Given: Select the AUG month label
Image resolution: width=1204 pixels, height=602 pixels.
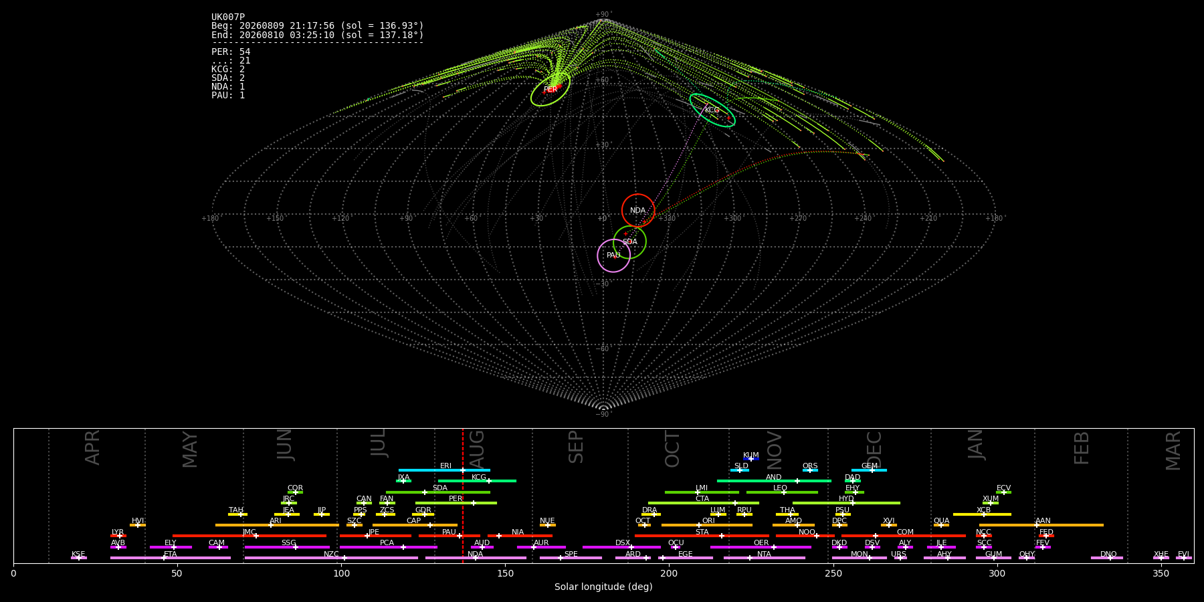Looking at the screenshot, I should [477, 447].
